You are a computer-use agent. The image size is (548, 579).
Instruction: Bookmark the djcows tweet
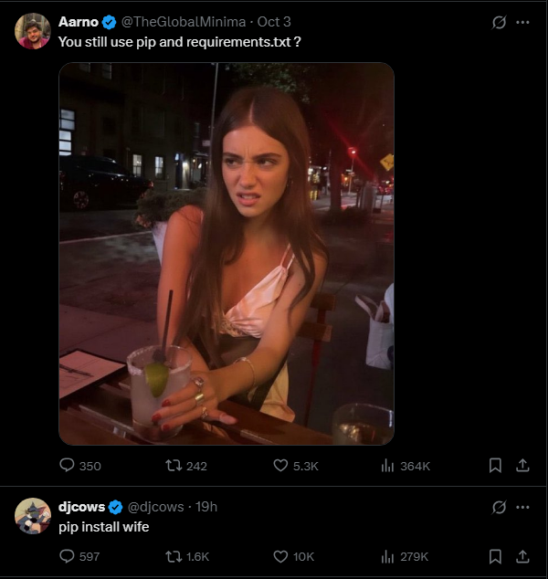click(x=495, y=556)
